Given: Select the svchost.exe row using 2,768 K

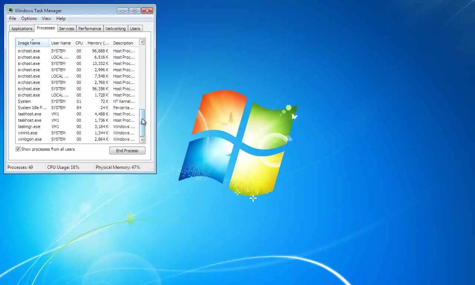Looking at the screenshot, I should (x=77, y=82).
